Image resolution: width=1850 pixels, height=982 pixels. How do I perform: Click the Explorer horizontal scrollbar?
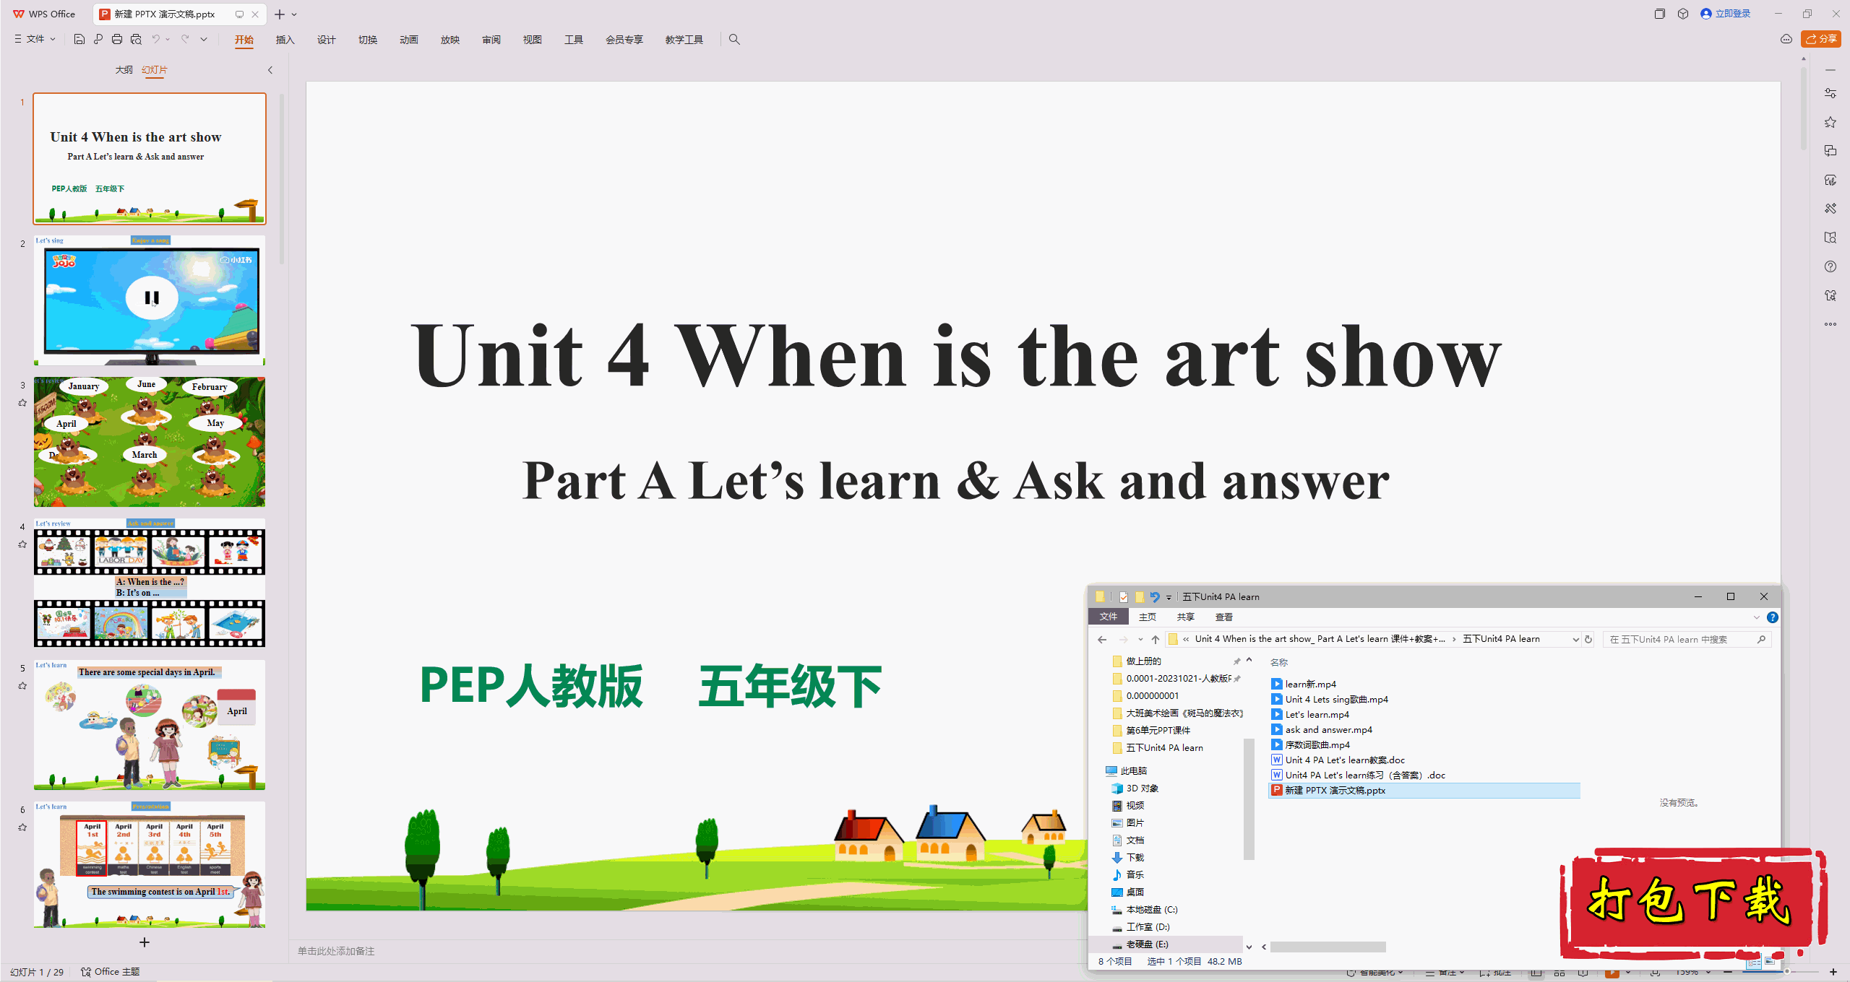(1328, 947)
